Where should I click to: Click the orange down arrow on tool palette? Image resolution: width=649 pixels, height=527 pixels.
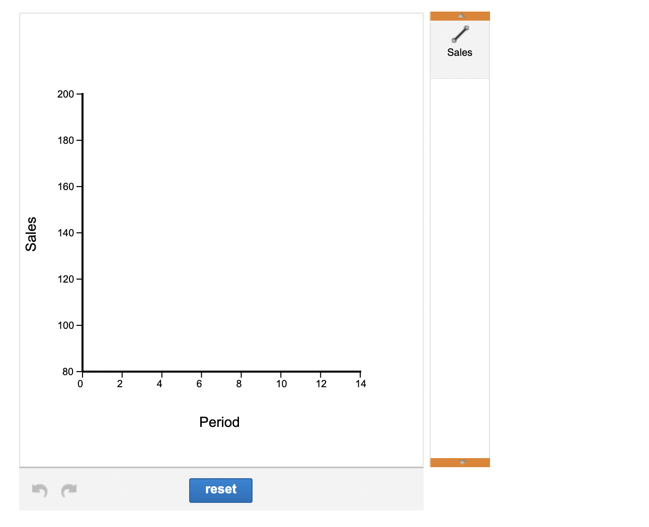[x=461, y=462]
